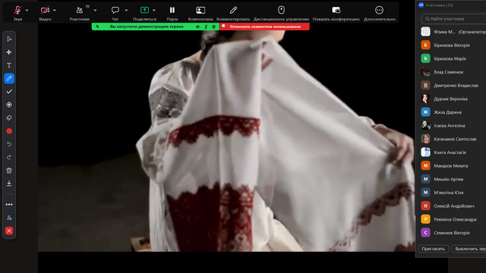This screenshot has width=486, height=273.
Task: Click the Остановить совместное использование button
Action: [264, 27]
